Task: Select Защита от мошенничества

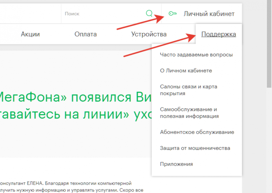Action: (195, 148)
